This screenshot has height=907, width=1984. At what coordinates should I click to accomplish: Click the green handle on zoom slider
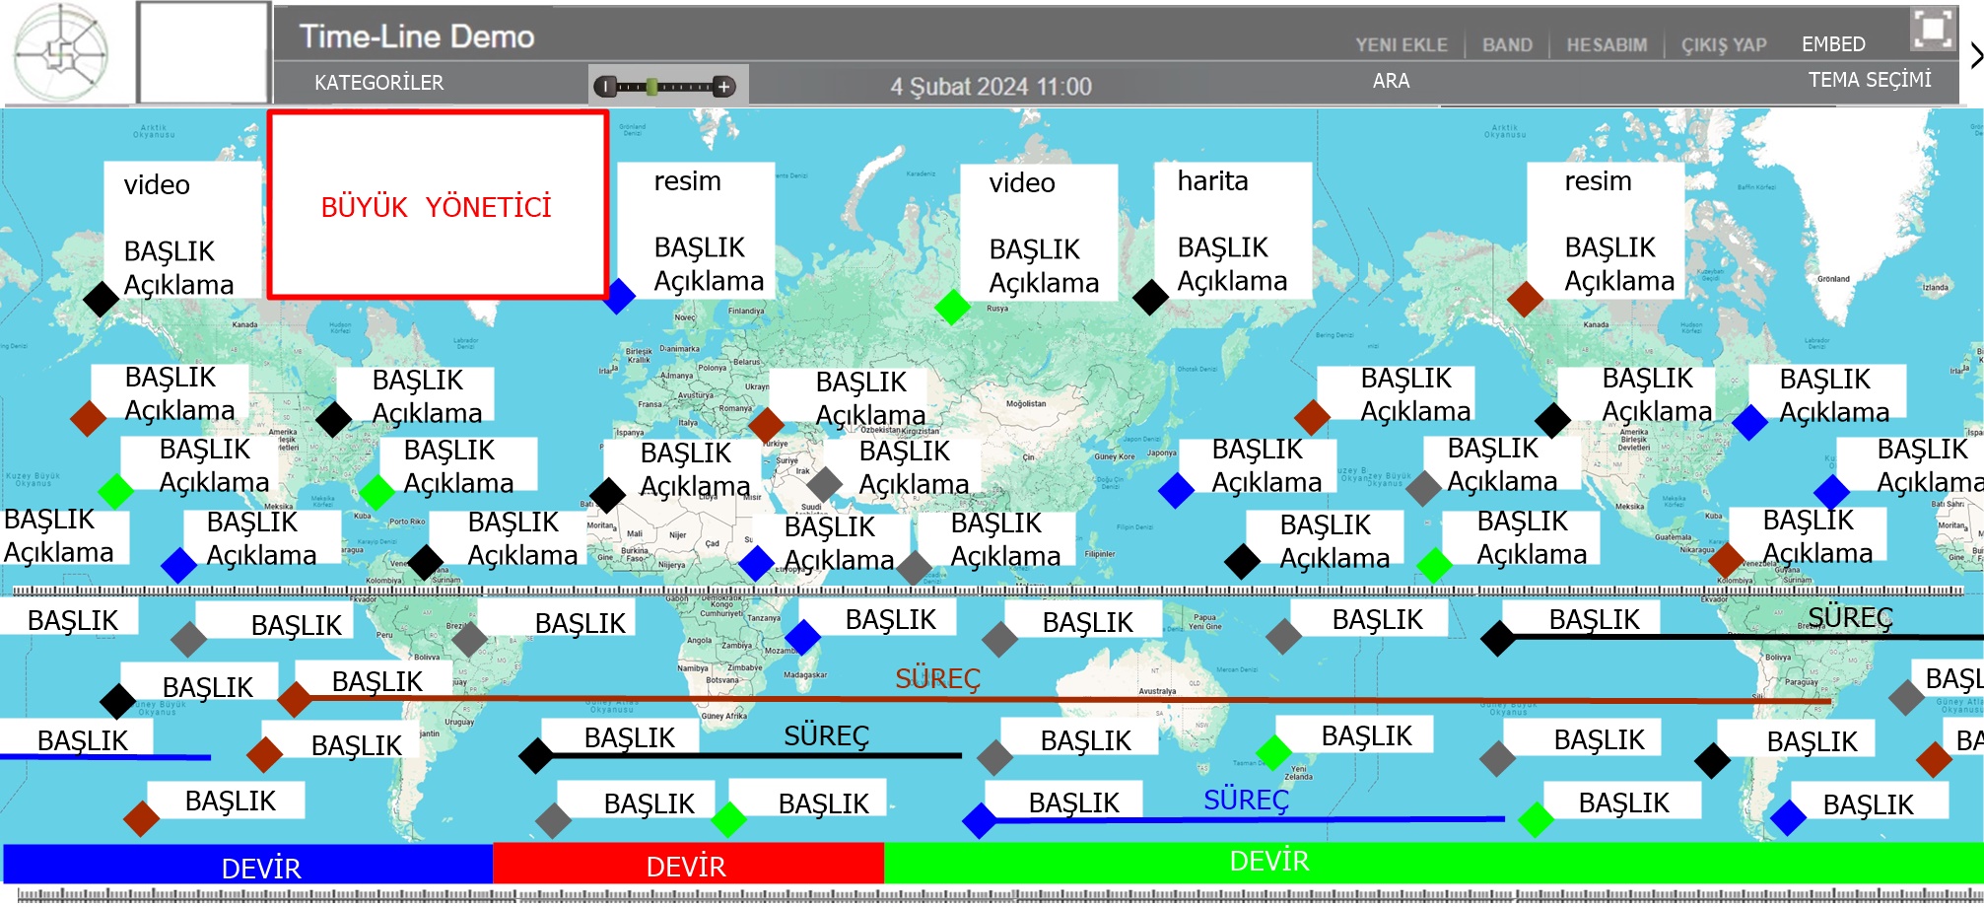651,87
